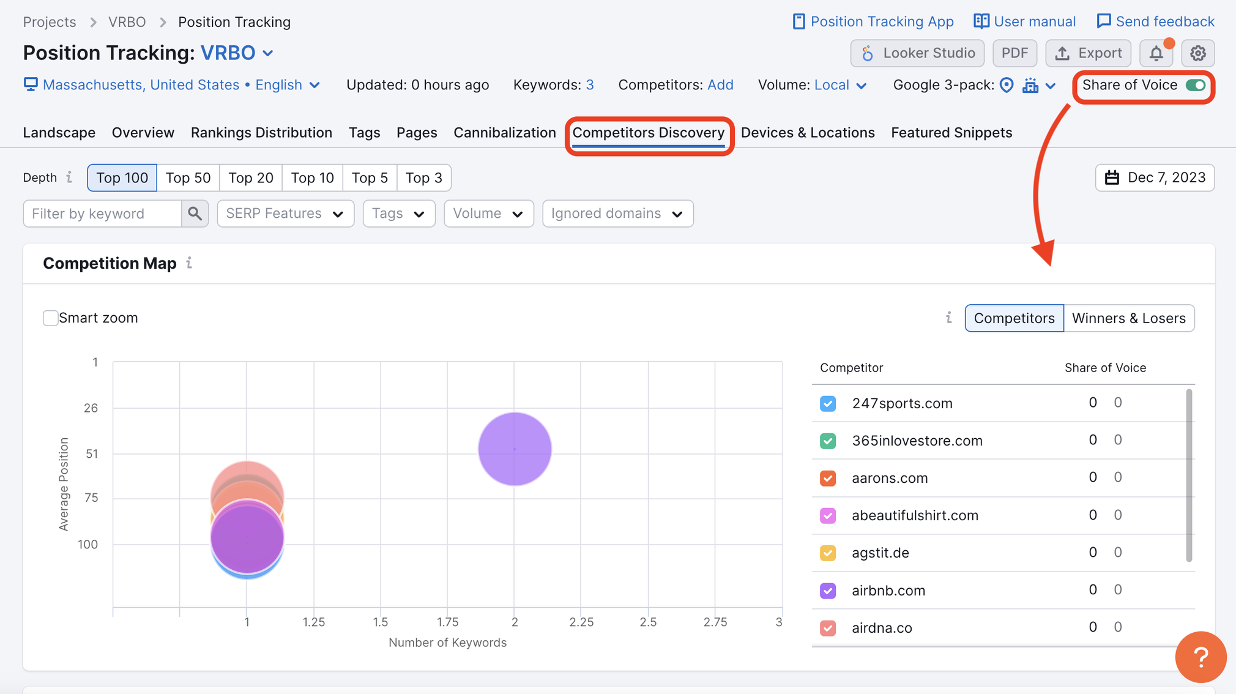Open the Tags filter dropdown

tap(399, 214)
